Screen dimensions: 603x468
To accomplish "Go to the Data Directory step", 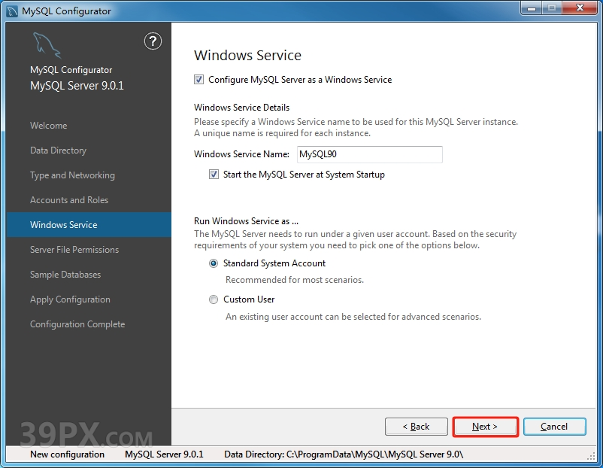I will click(58, 150).
